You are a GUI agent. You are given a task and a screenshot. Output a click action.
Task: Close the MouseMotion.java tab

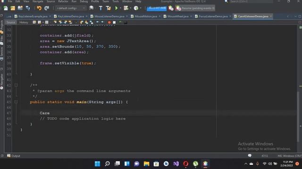[159, 16]
